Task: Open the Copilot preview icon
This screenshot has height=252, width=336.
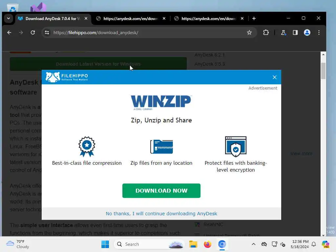Action: 325,244
